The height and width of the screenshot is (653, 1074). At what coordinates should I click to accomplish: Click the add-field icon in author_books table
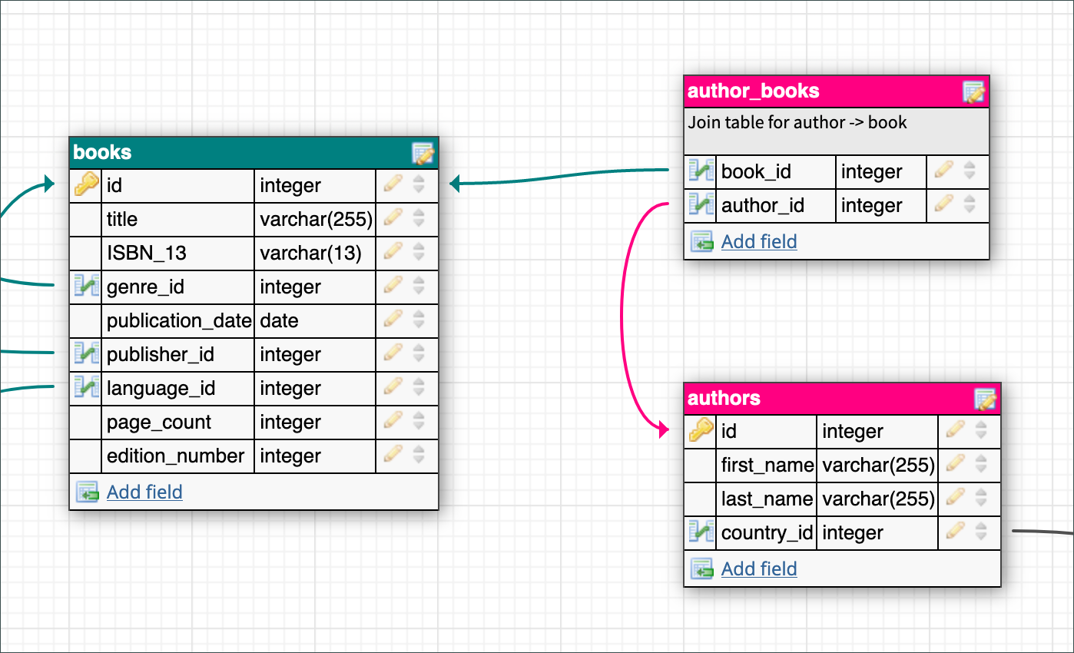702,241
